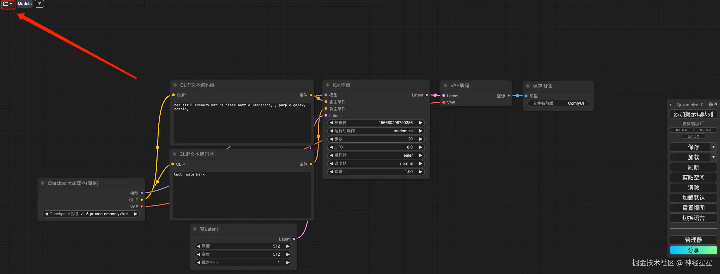Expand the 加载 dropdown arrow
This screenshot has width=720, height=274.
tap(714, 157)
